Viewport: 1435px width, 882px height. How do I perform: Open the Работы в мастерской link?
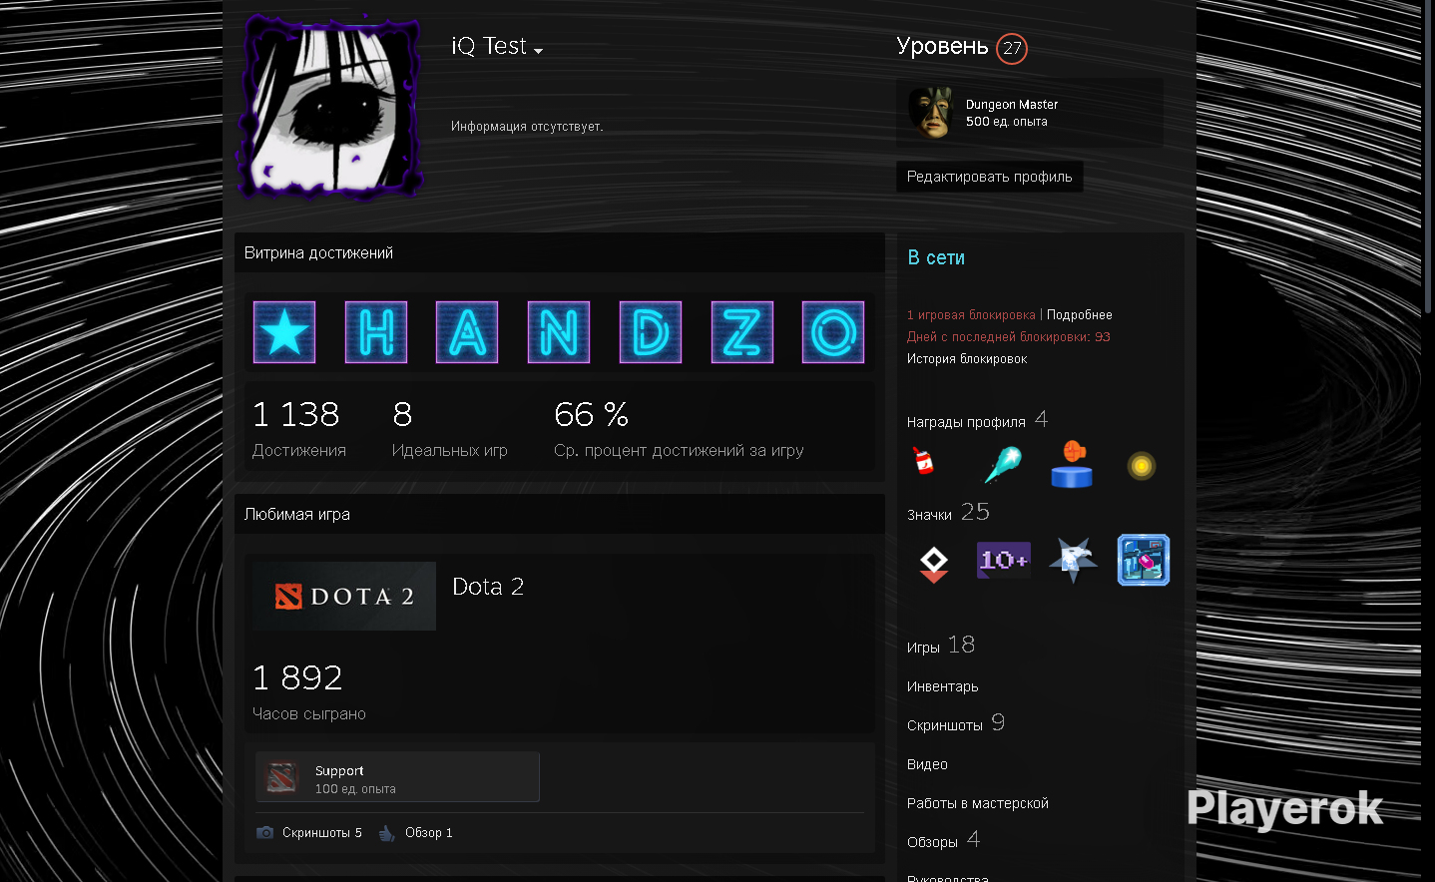click(x=978, y=803)
